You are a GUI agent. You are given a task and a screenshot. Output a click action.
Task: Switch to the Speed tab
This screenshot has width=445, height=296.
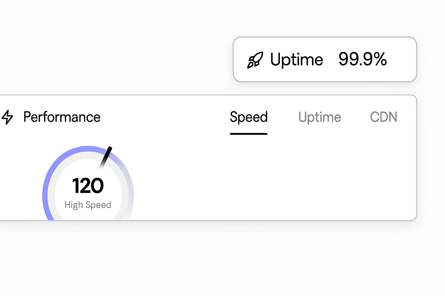(249, 117)
